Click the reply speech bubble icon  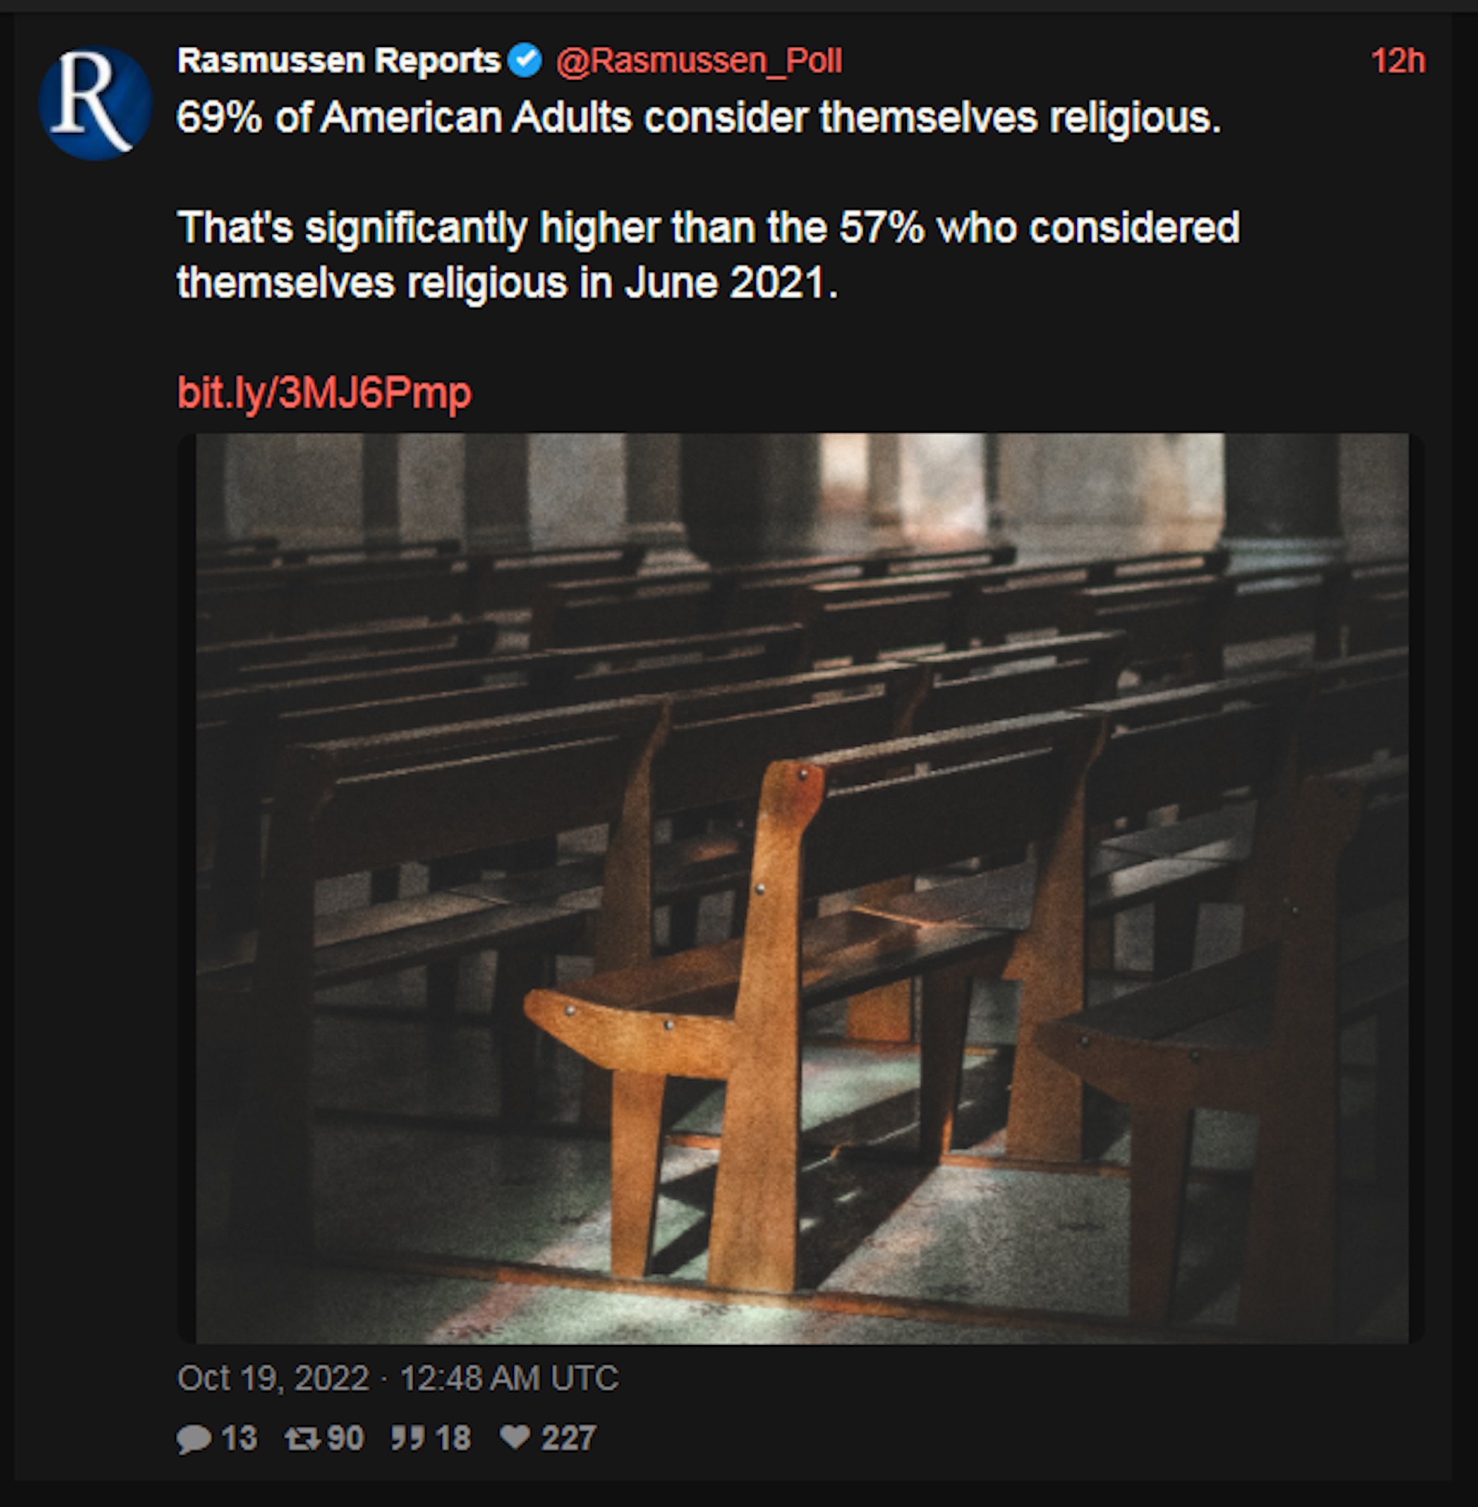click(x=193, y=1438)
